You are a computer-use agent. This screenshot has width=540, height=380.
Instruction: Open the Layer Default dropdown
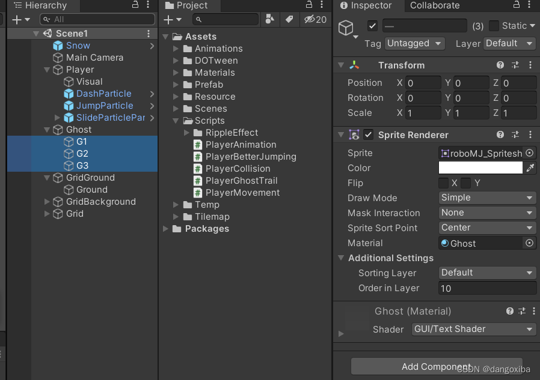tap(509, 43)
